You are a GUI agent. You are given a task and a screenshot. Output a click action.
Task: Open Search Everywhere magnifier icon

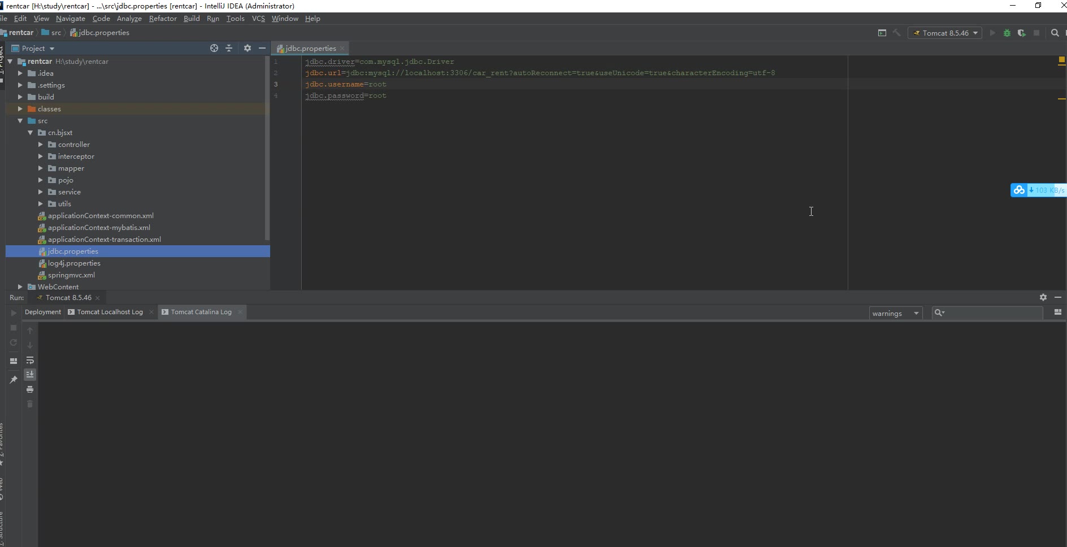[x=1055, y=33]
